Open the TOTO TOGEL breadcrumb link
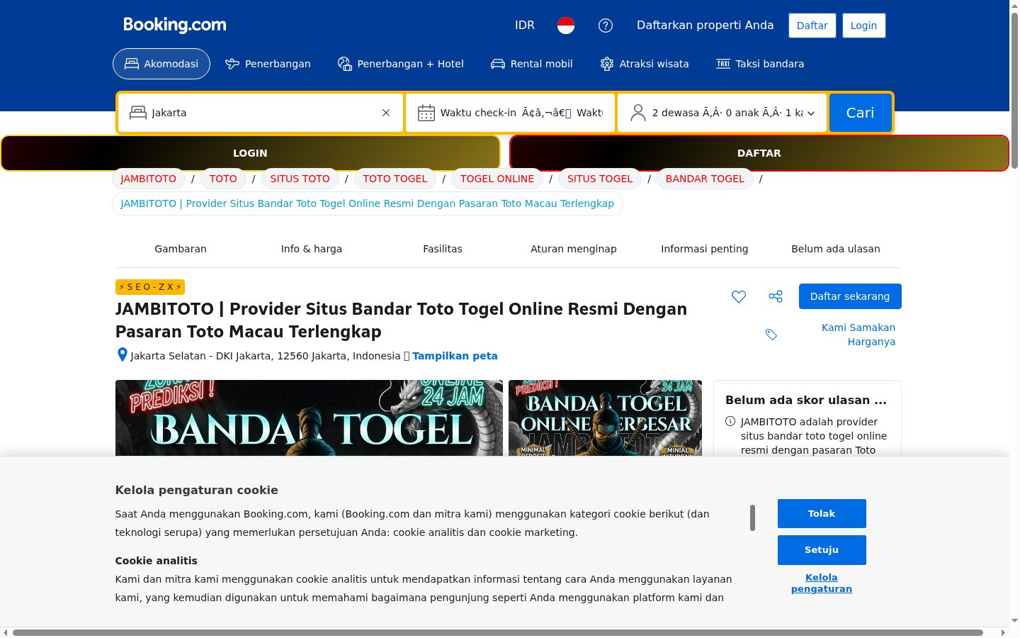The image size is (1020, 638). click(395, 179)
